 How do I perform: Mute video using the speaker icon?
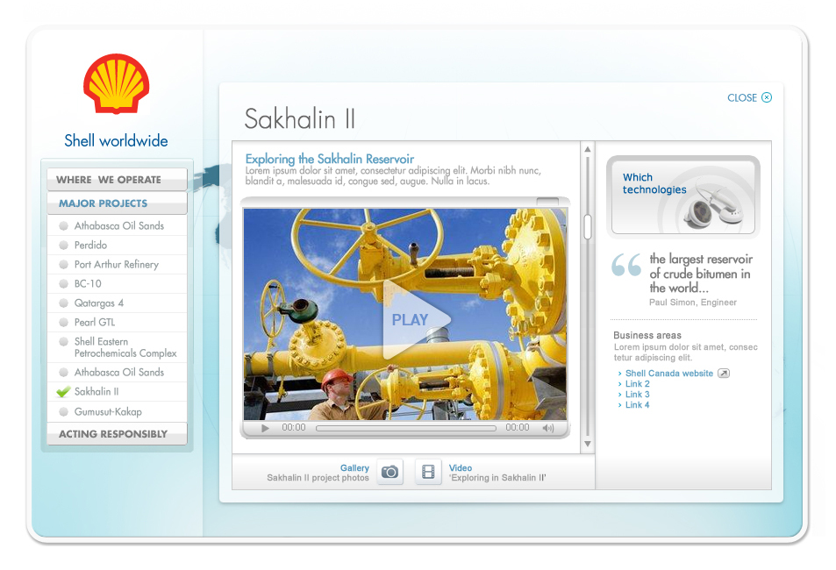[548, 428]
